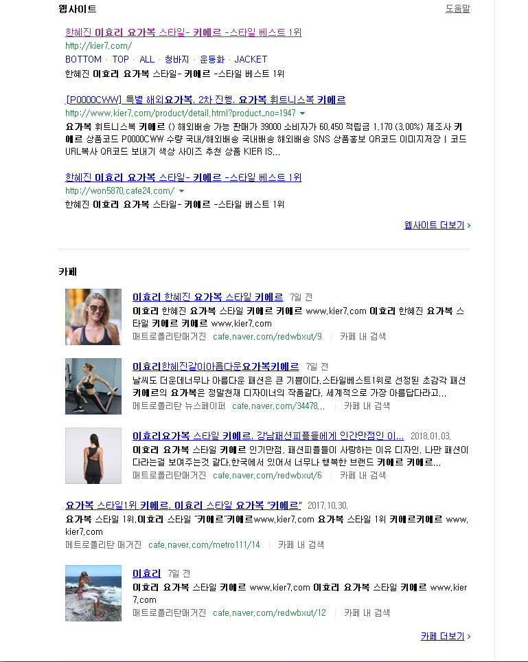Screen dimensions: 528x662
Task: Open cafe post 이효리 한혜진 요가복 스타일 키에르
Action: [208, 297]
